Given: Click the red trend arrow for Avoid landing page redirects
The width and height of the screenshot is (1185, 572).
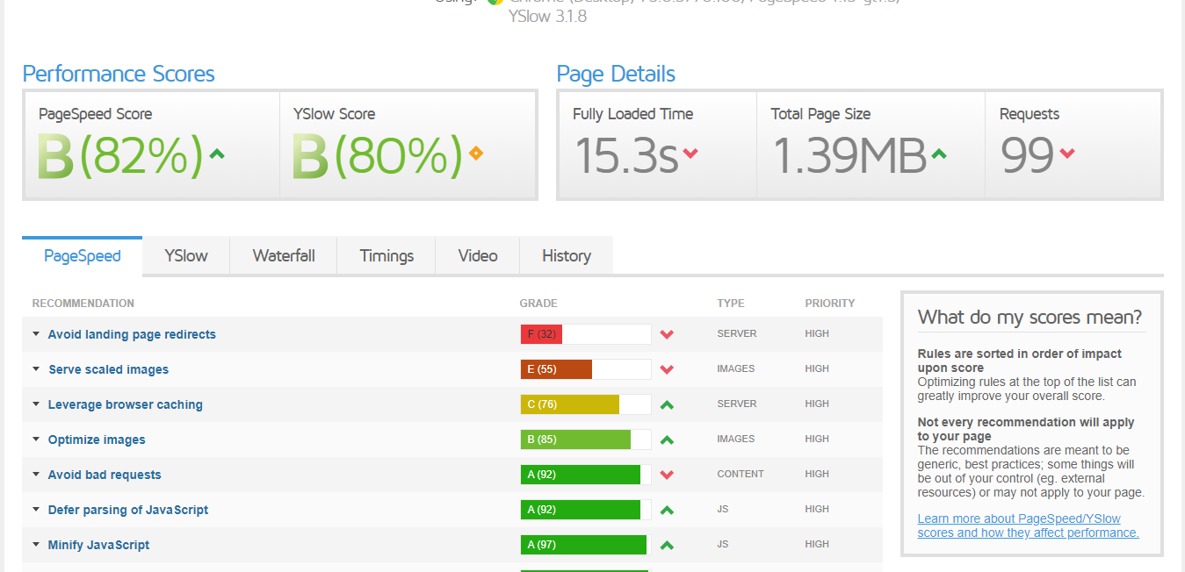Looking at the screenshot, I should [667, 334].
